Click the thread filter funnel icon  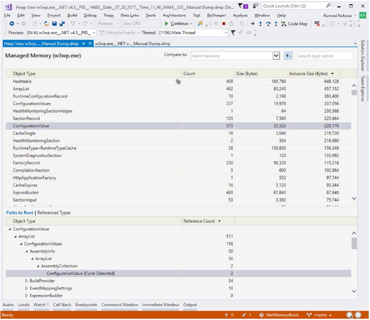pos(233,33)
